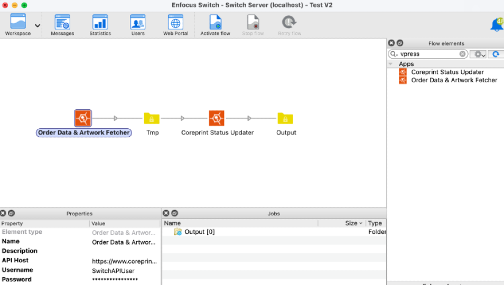
Task: Click the Value column header
Action: (x=125, y=223)
